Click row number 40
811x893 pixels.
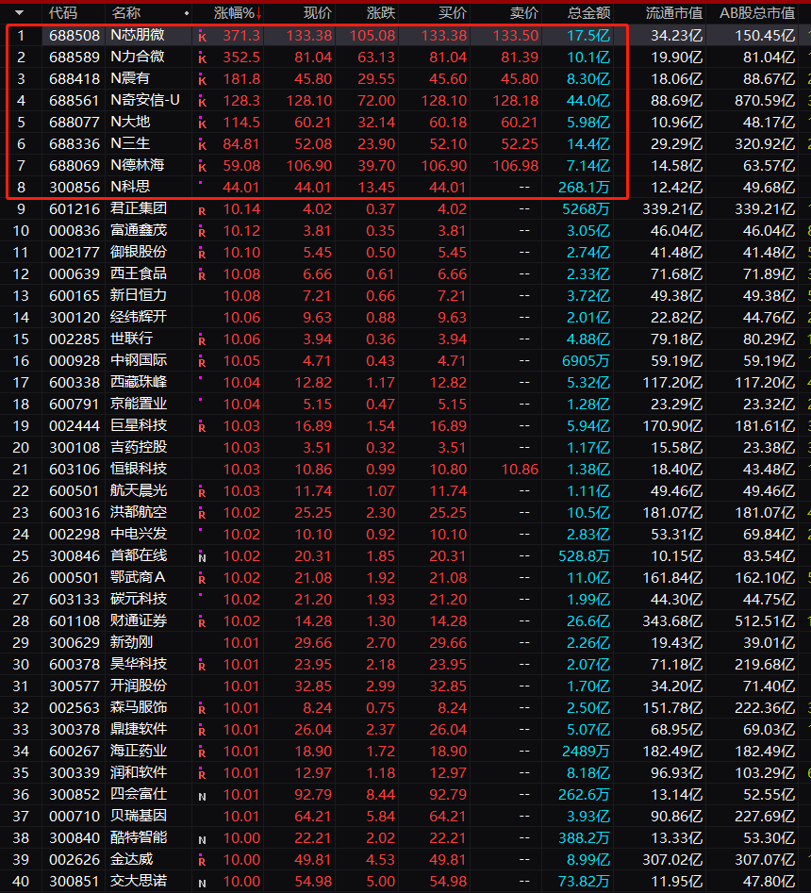tap(21, 882)
